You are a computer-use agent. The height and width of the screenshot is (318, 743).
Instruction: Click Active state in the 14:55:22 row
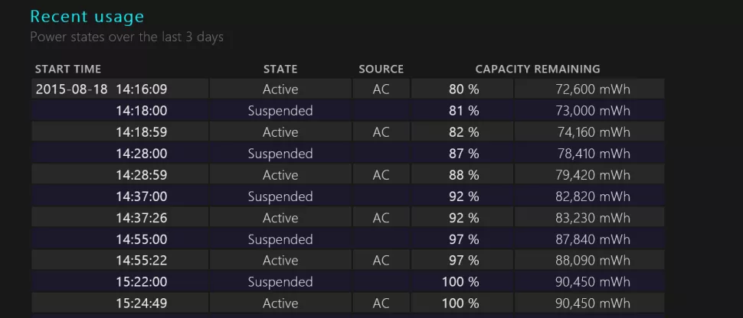pos(280,261)
